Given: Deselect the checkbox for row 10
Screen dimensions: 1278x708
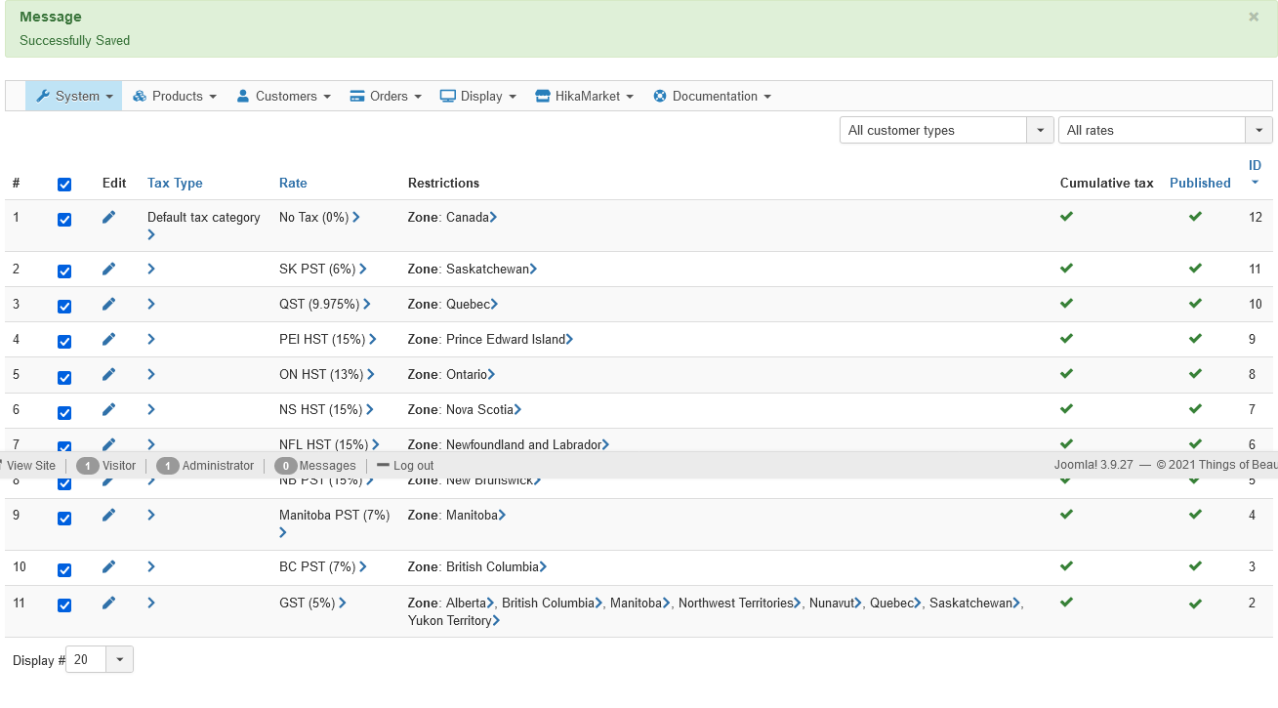Looking at the screenshot, I should 64,569.
